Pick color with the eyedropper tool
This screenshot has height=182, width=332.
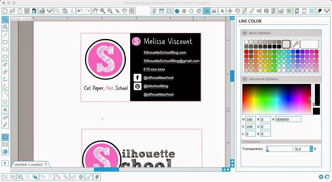(x=295, y=44)
